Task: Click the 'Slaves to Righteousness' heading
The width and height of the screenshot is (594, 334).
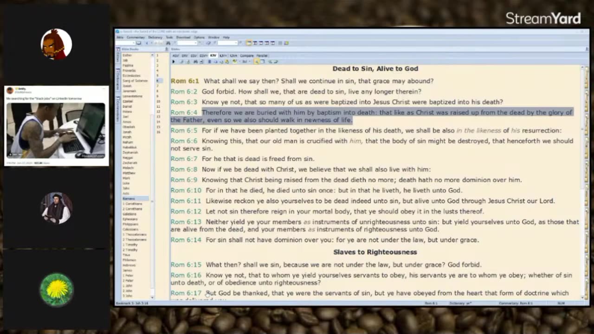Action: point(375,252)
